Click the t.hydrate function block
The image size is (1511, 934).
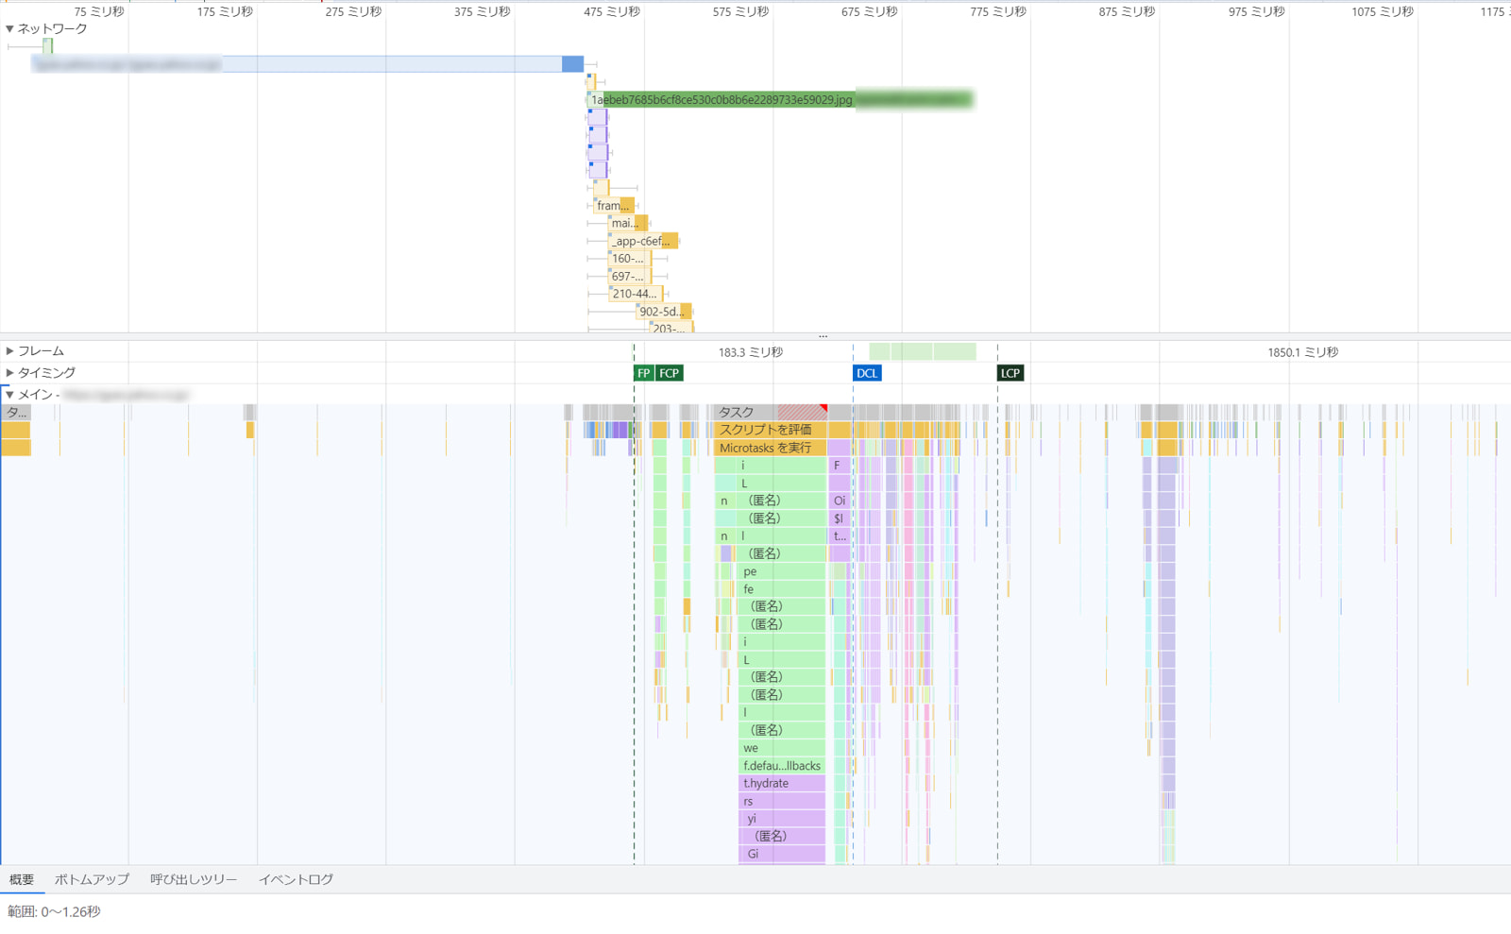(781, 783)
